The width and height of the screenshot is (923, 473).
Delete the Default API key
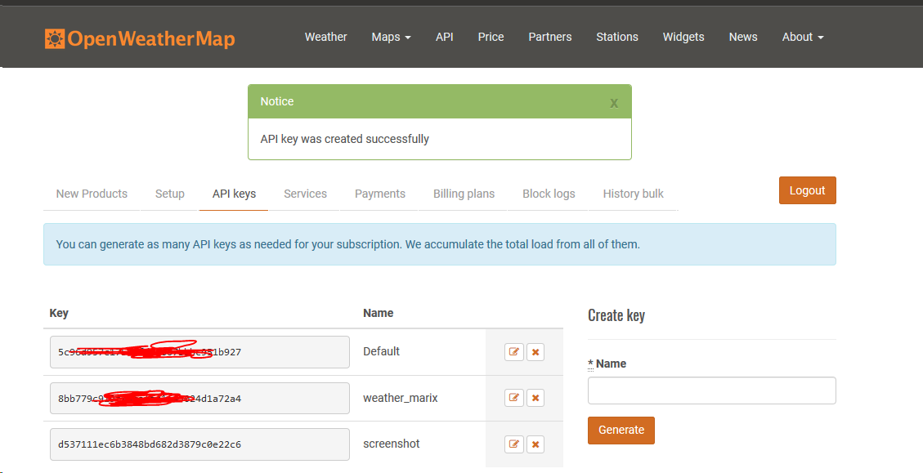535,352
